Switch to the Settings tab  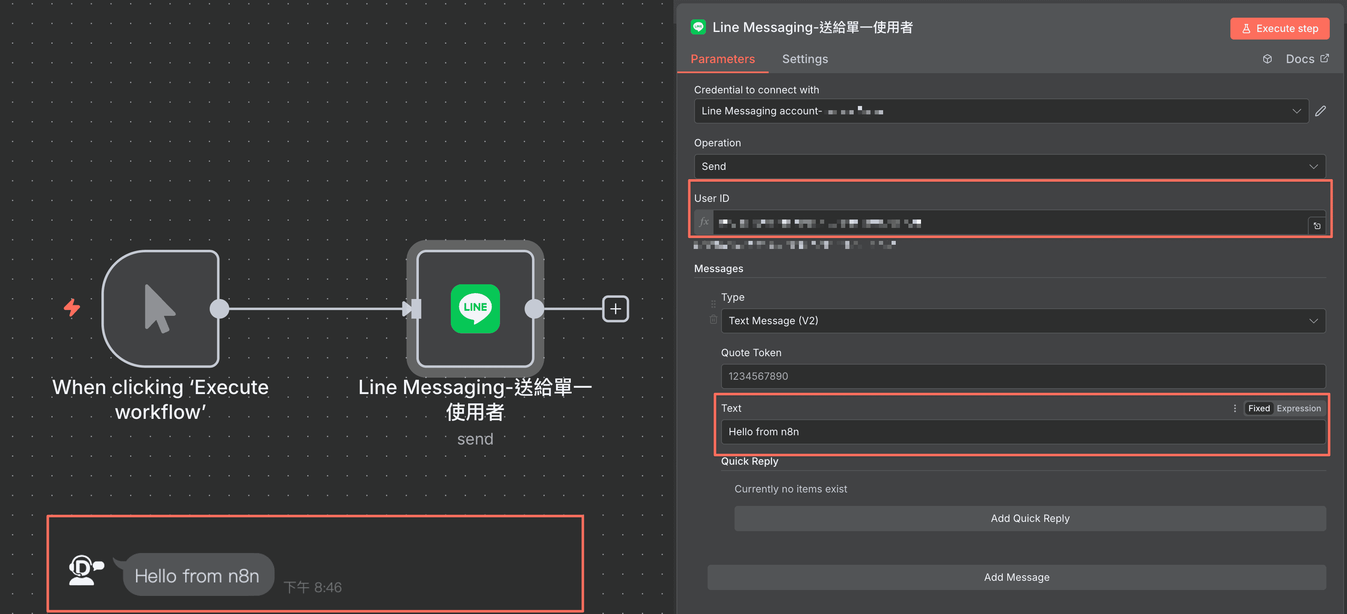[x=805, y=58]
